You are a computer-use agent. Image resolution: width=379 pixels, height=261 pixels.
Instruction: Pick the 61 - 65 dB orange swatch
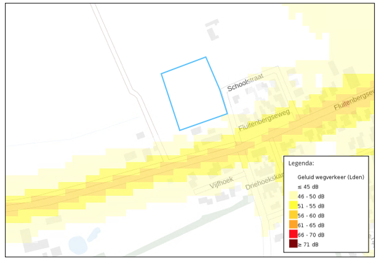point(293,225)
